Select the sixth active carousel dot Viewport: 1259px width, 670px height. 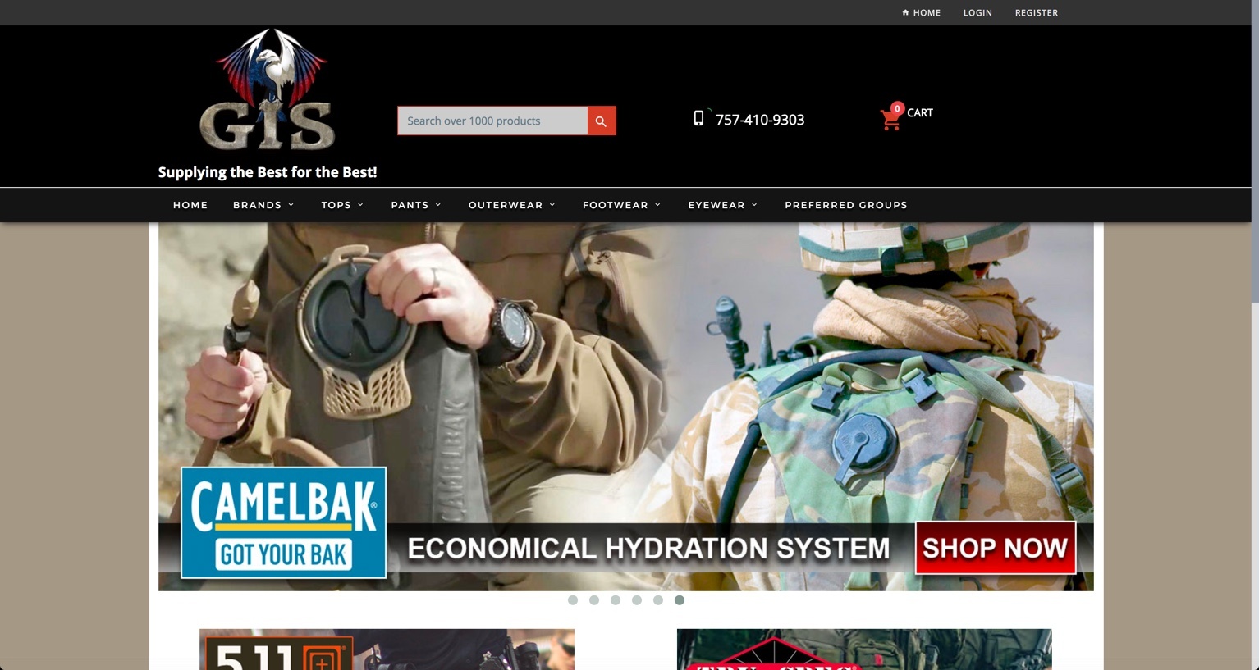tap(680, 600)
